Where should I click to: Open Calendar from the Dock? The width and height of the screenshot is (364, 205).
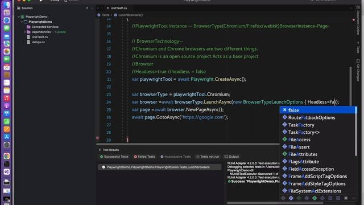6,67
